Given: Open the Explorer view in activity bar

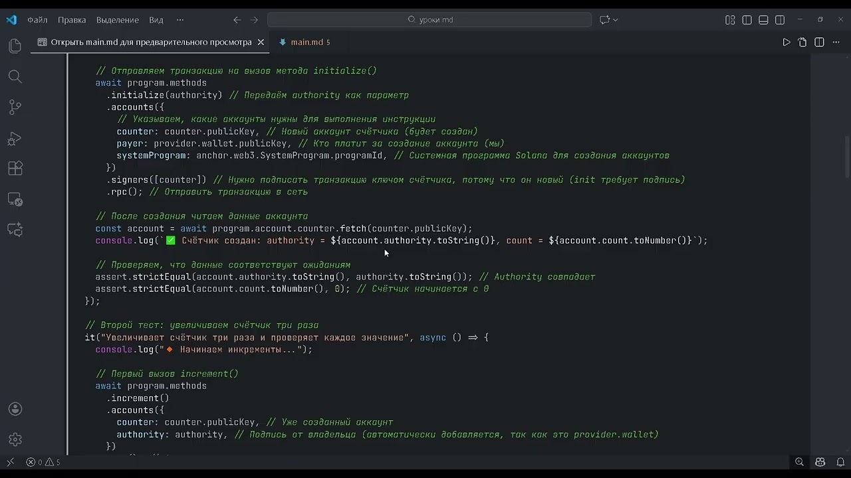Looking at the screenshot, I should 15,46.
